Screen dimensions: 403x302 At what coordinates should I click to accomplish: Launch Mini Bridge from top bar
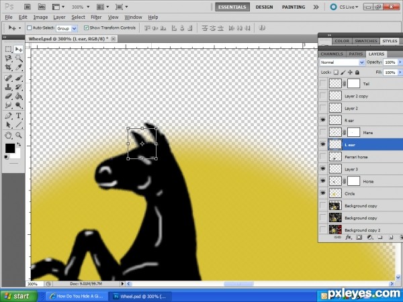(x=42, y=7)
